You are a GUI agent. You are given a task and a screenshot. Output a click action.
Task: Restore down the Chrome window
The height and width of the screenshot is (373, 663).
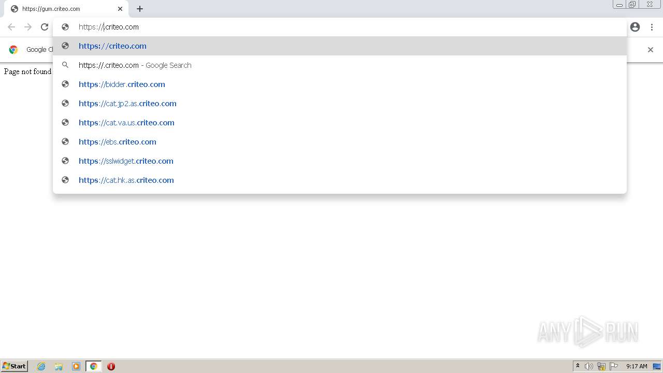click(x=632, y=5)
